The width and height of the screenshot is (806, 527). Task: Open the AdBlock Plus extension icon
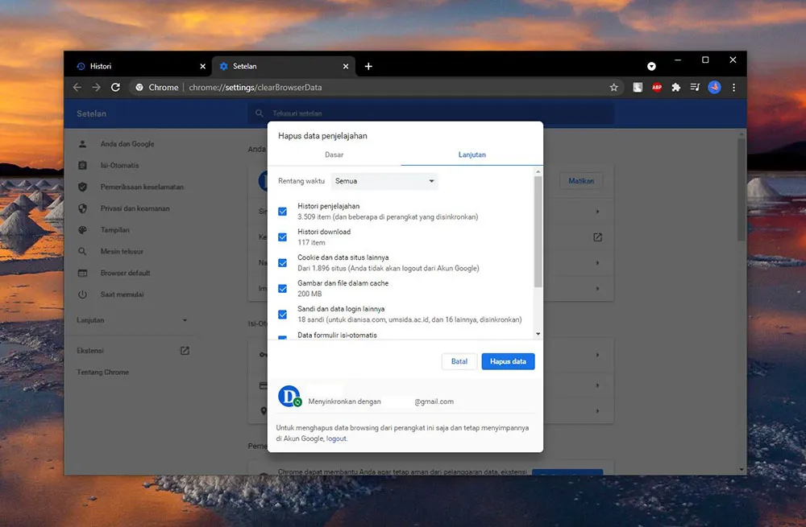point(657,87)
